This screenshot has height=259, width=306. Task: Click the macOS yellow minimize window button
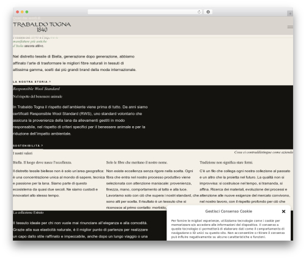[x=22, y=12]
